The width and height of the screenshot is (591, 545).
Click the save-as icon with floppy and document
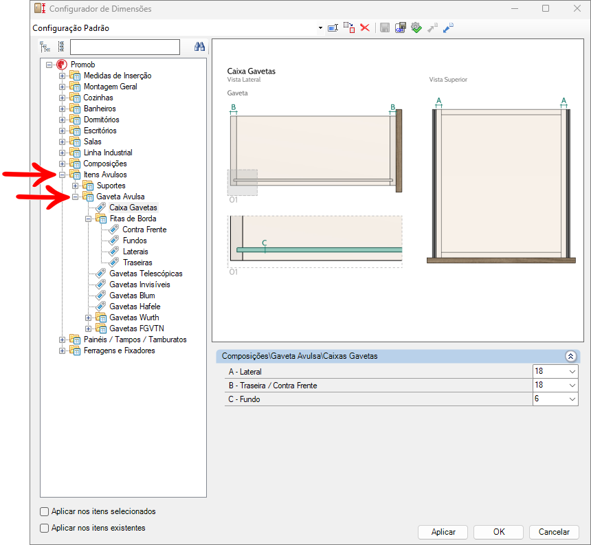(x=400, y=28)
